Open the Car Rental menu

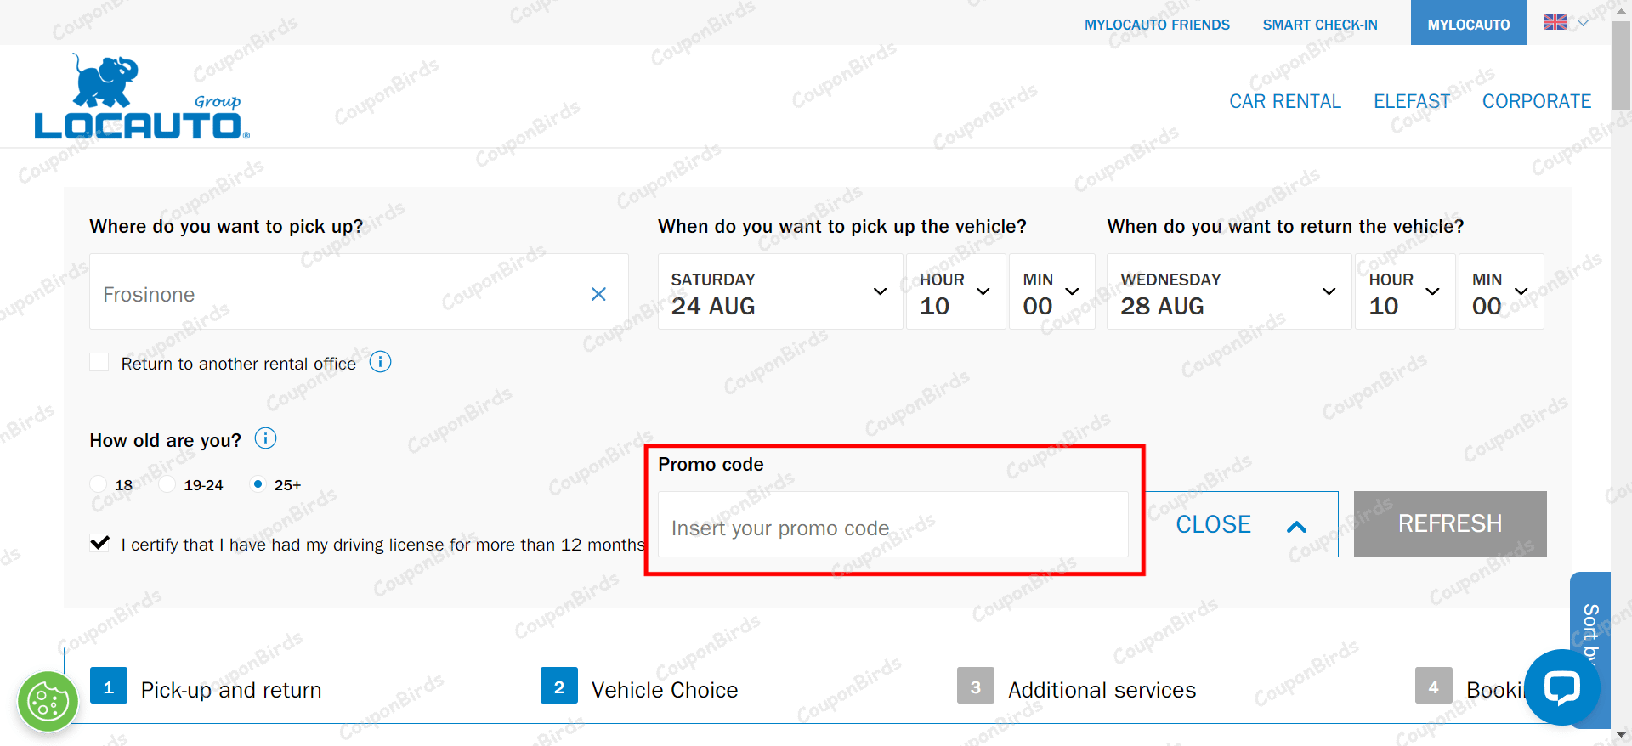[1284, 102]
